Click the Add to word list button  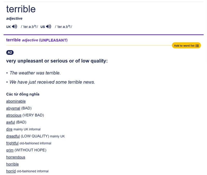point(186,46)
